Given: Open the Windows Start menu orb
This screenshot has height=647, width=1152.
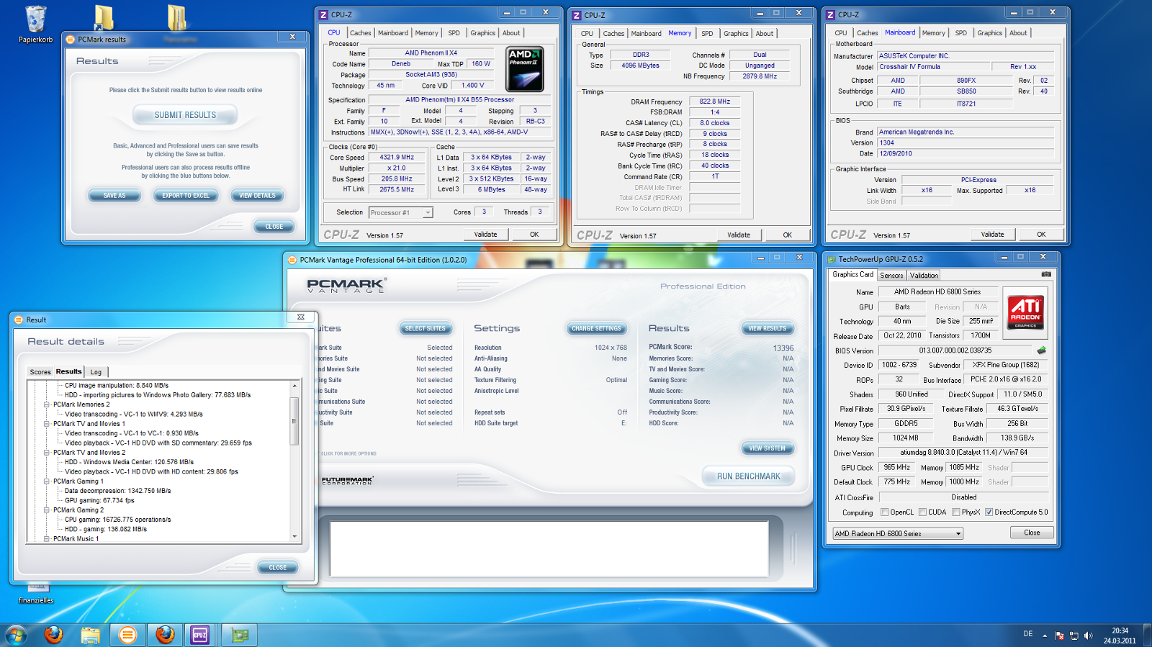Looking at the screenshot, I should click(x=16, y=635).
